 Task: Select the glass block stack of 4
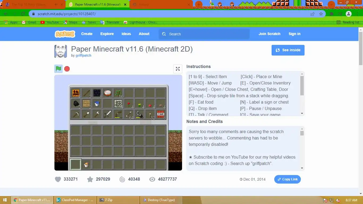click(x=118, y=104)
